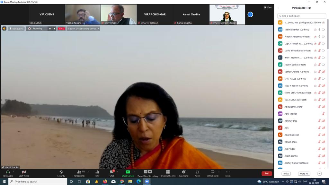Toggle the Participants panel from the toolbar

pyautogui.click(x=79, y=173)
